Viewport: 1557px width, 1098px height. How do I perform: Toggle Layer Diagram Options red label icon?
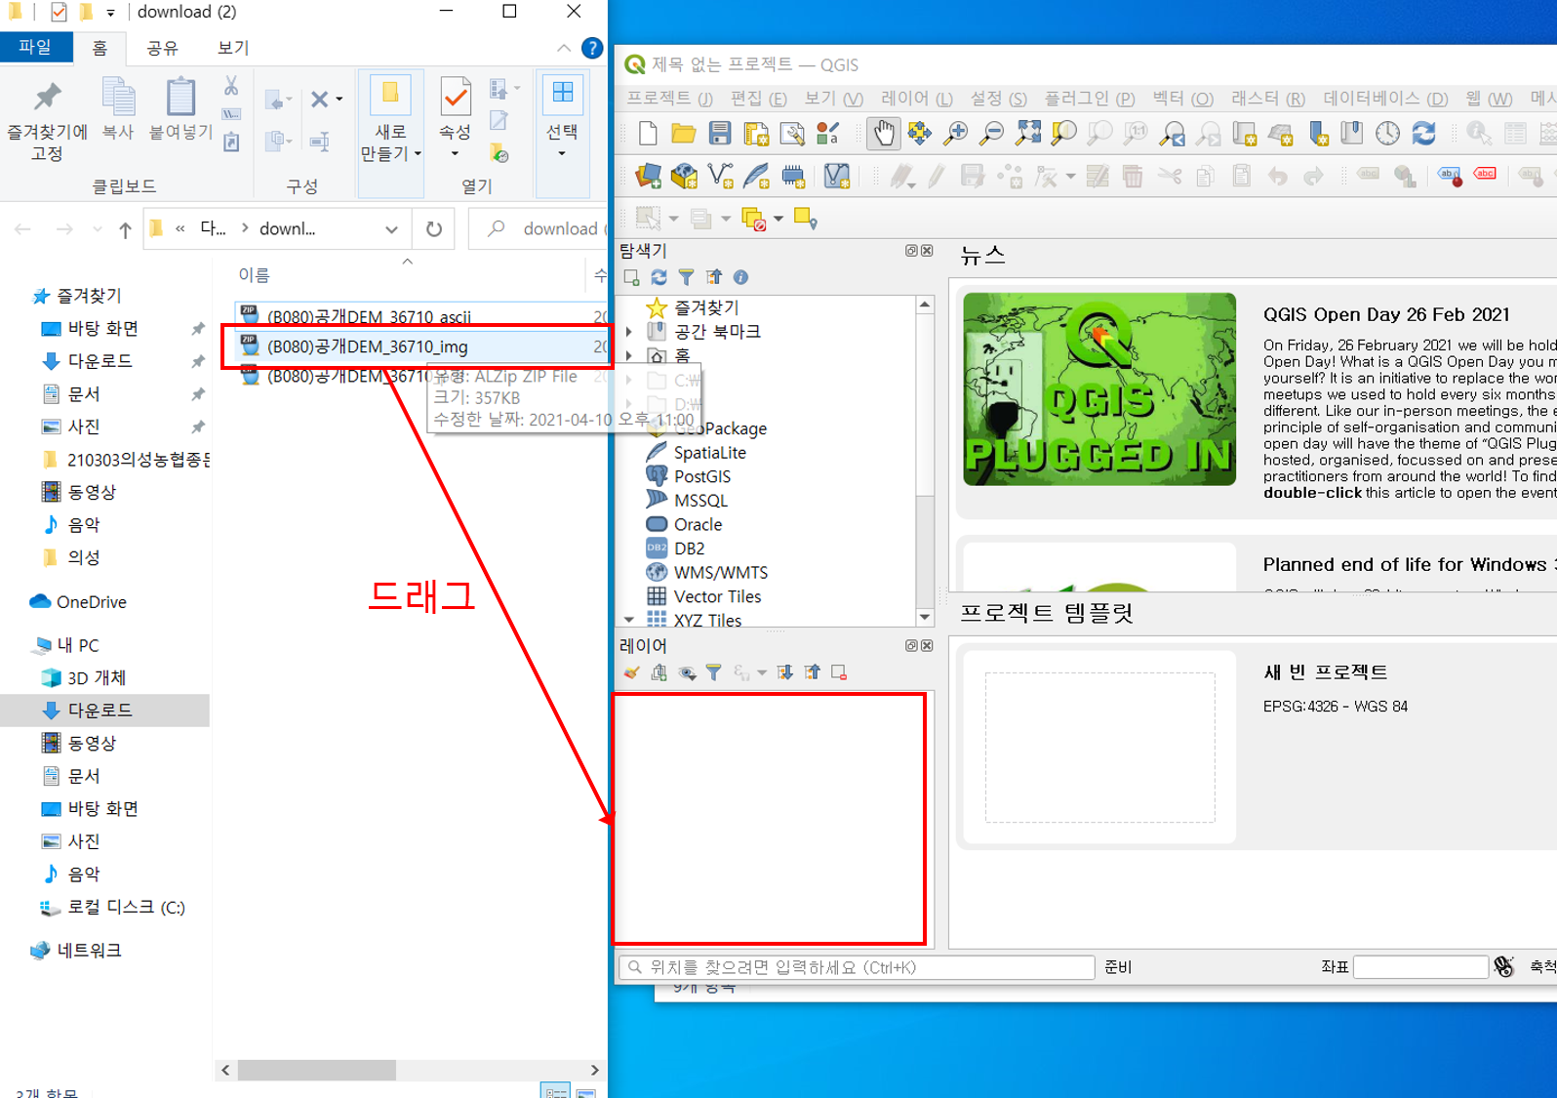[1485, 175]
